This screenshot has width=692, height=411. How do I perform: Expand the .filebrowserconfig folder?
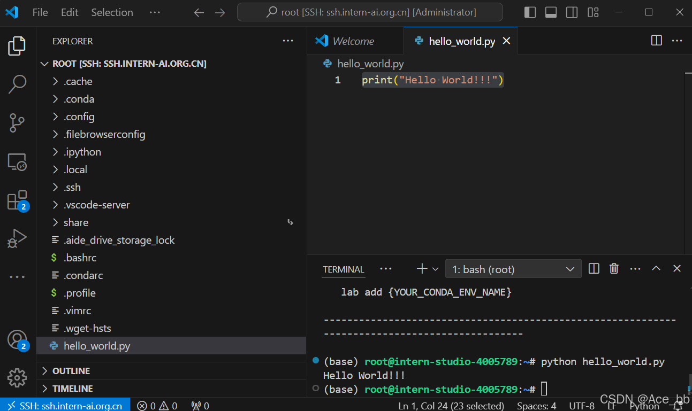point(171,134)
